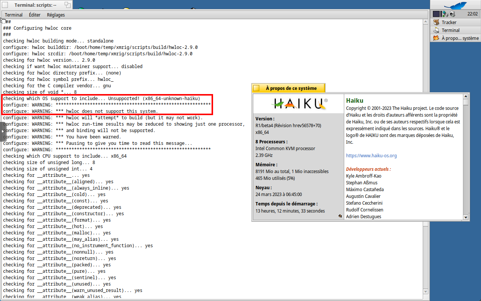Open the https://www.haiku-os.org link
The height and width of the screenshot is (301, 481).
pyautogui.click(x=371, y=155)
